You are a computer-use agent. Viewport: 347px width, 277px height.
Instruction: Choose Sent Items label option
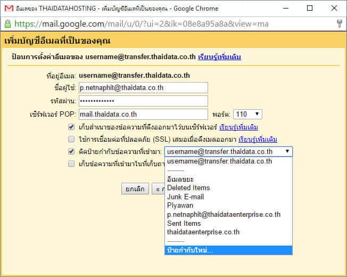pyautogui.click(x=229, y=223)
